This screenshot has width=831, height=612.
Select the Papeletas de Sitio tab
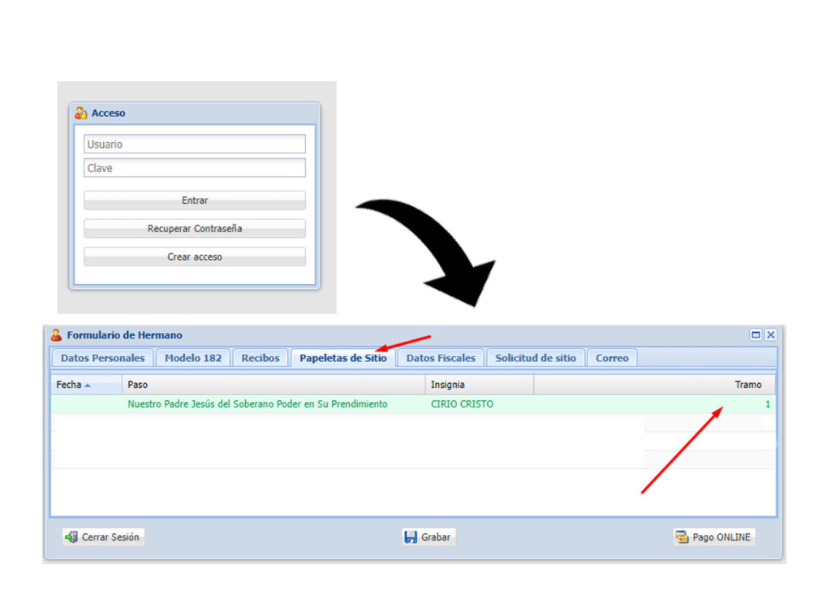[343, 358]
